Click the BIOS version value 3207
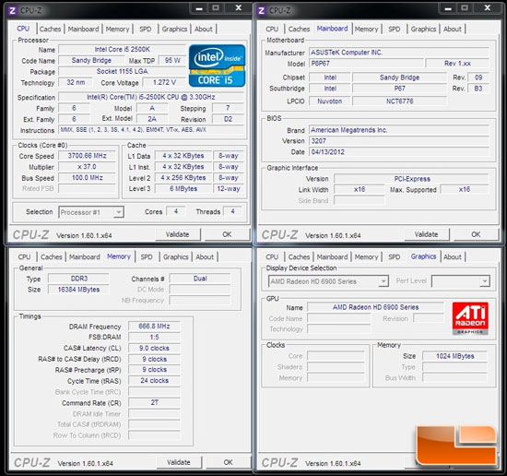This screenshot has height=476, width=507. (399, 141)
